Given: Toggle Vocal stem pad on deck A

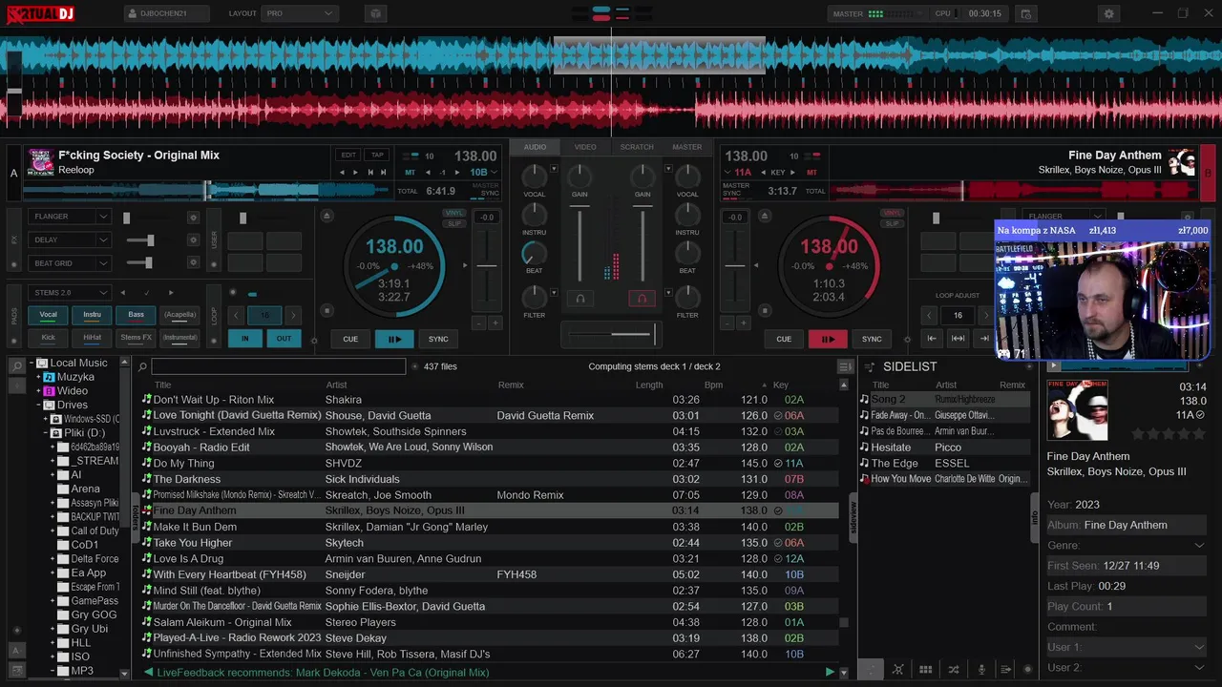Looking at the screenshot, I should [48, 315].
